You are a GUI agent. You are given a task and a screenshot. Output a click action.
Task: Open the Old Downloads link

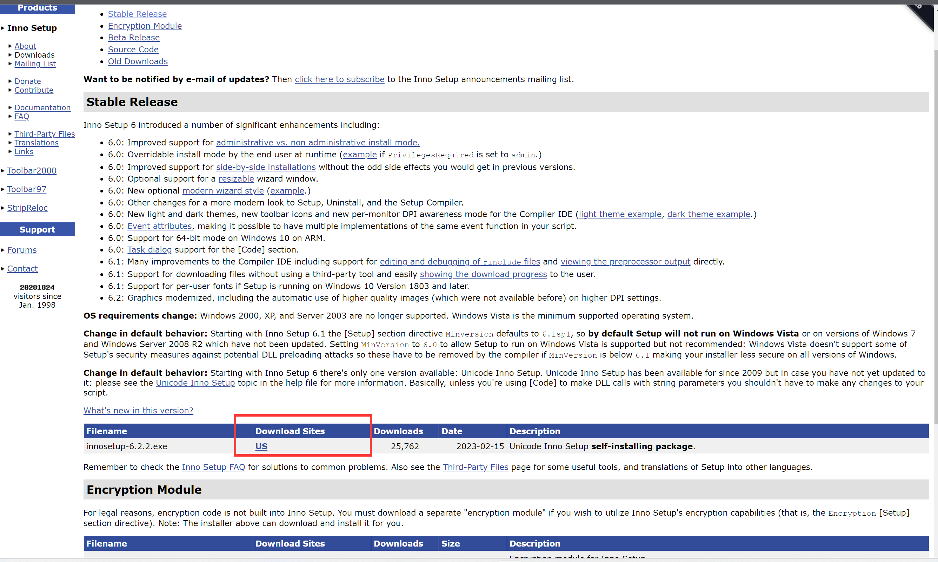[x=138, y=61]
